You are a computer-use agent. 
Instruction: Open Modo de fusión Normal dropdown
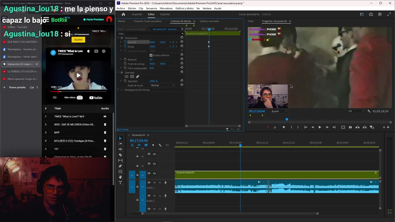162,85
